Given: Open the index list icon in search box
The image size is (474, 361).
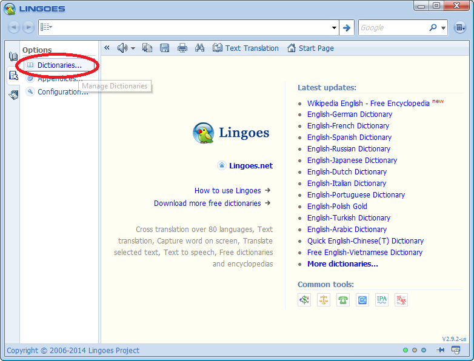Looking at the screenshot, I should [x=46, y=27].
